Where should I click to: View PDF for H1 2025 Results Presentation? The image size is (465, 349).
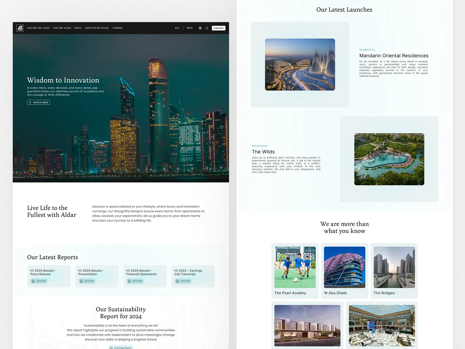tap(87, 281)
